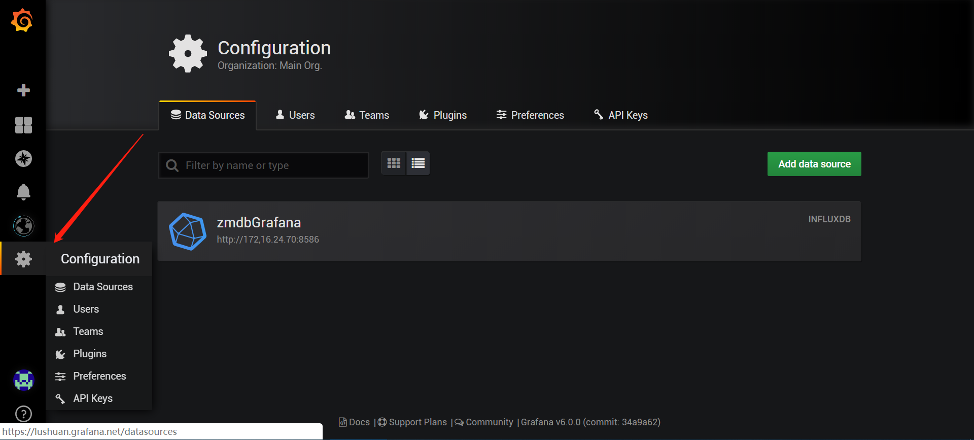Image resolution: width=974 pixels, height=440 pixels.
Task: Click the Add data source button
Action: [x=814, y=164]
